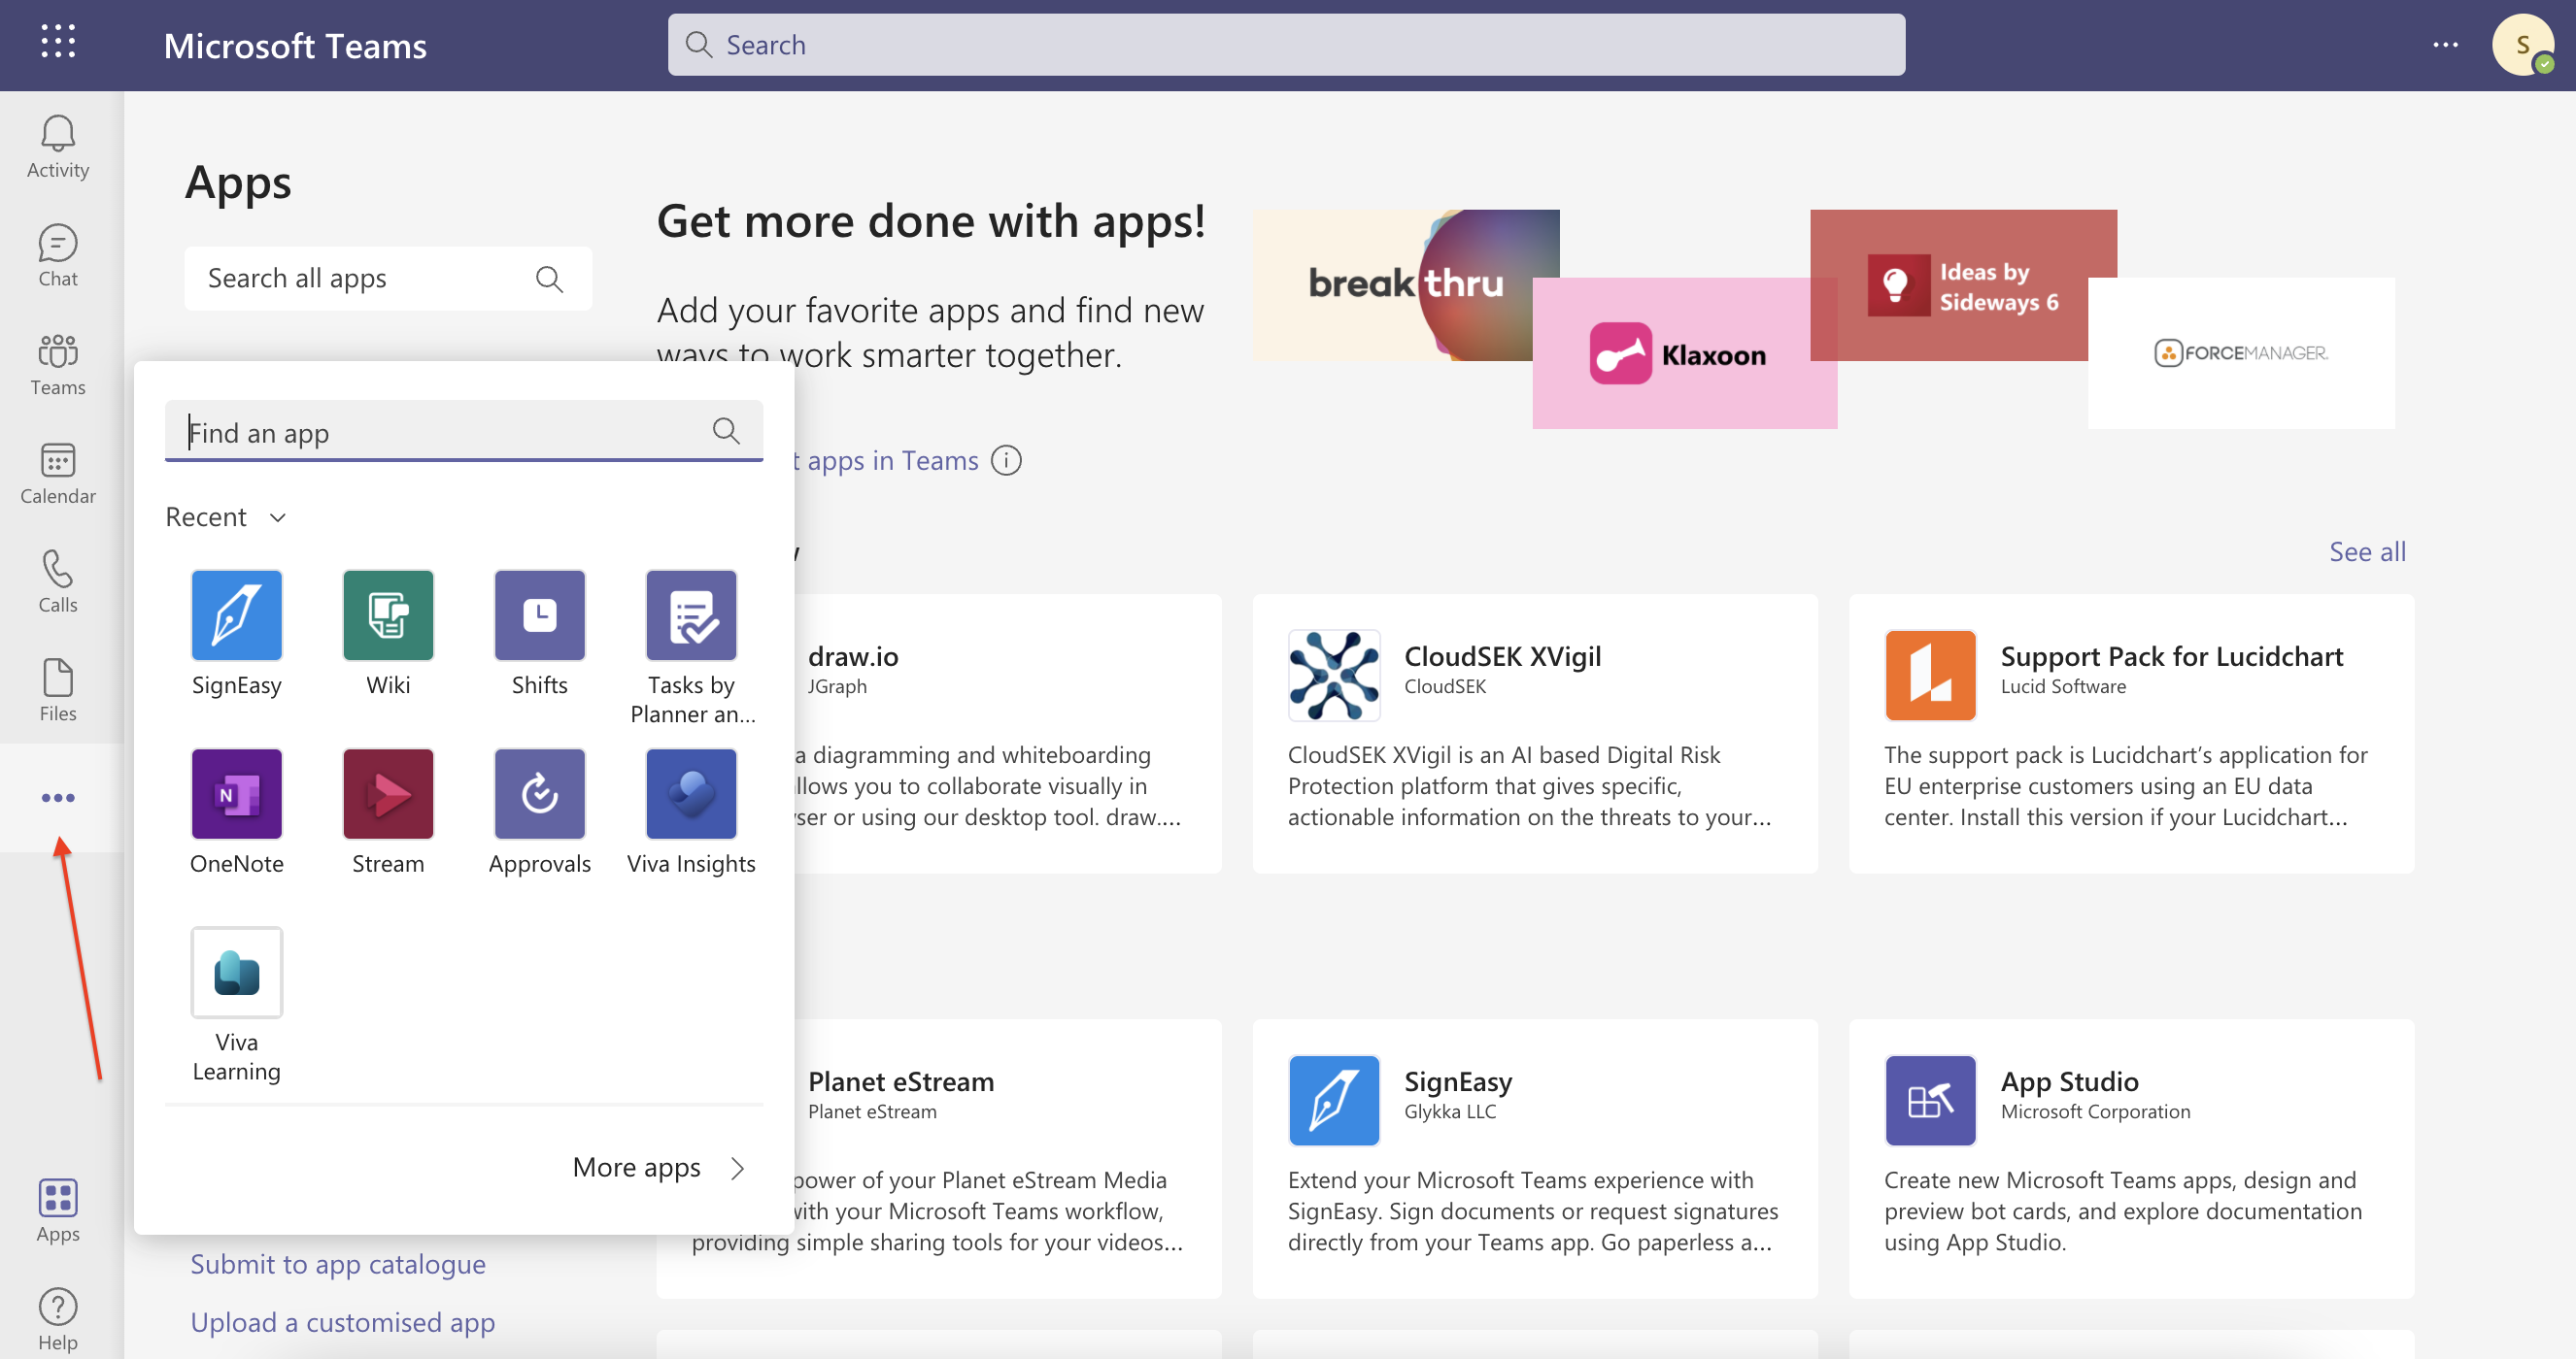
Task: Click the Support Pack for Lucidchart title
Action: tap(2171, 656)
